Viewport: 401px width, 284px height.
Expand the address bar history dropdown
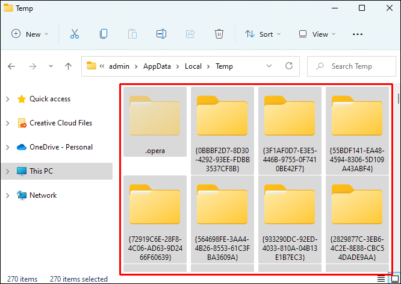(269, 66)
